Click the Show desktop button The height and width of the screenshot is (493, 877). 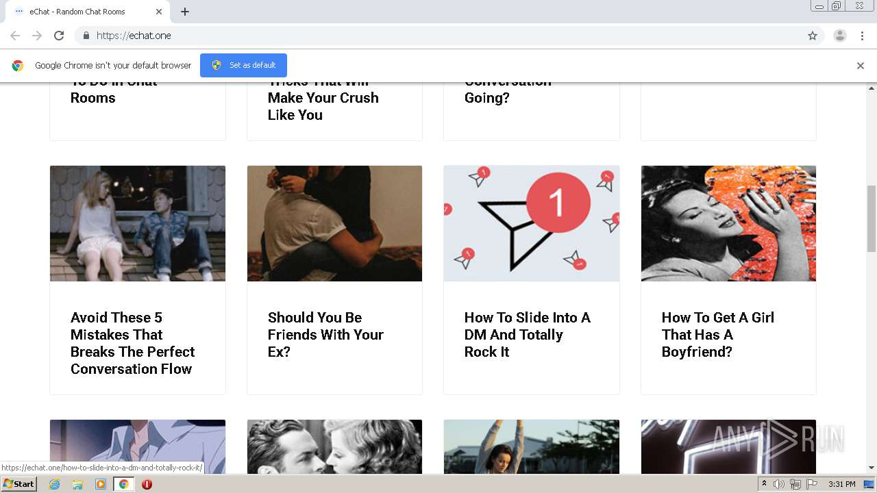tap(869, 484)
